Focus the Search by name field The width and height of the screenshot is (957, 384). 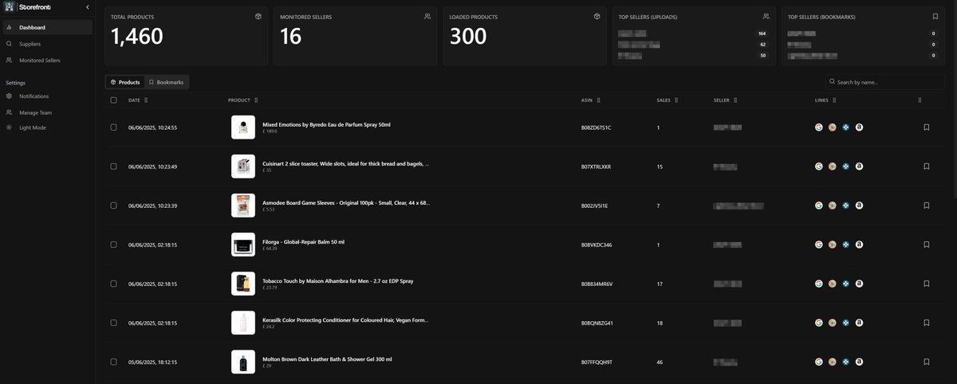884,82
